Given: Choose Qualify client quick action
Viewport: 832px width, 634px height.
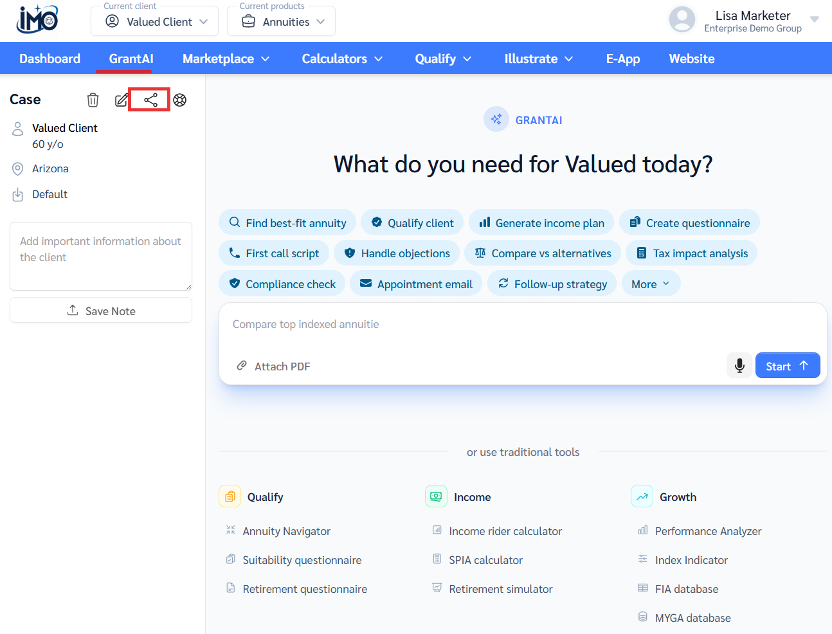Looking at the screenshot, I should [412, 222].
